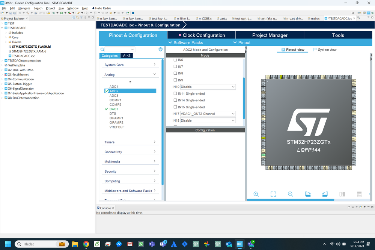Select the Categories sorting tab
Viewport: 375px width, 250px height.
[x=110, y=56]
